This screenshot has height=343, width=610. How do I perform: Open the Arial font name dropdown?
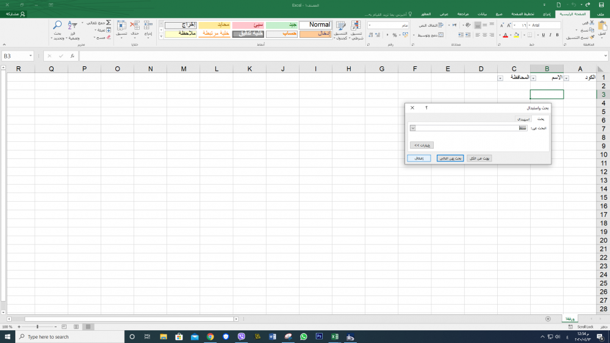[x=529, y=25]
